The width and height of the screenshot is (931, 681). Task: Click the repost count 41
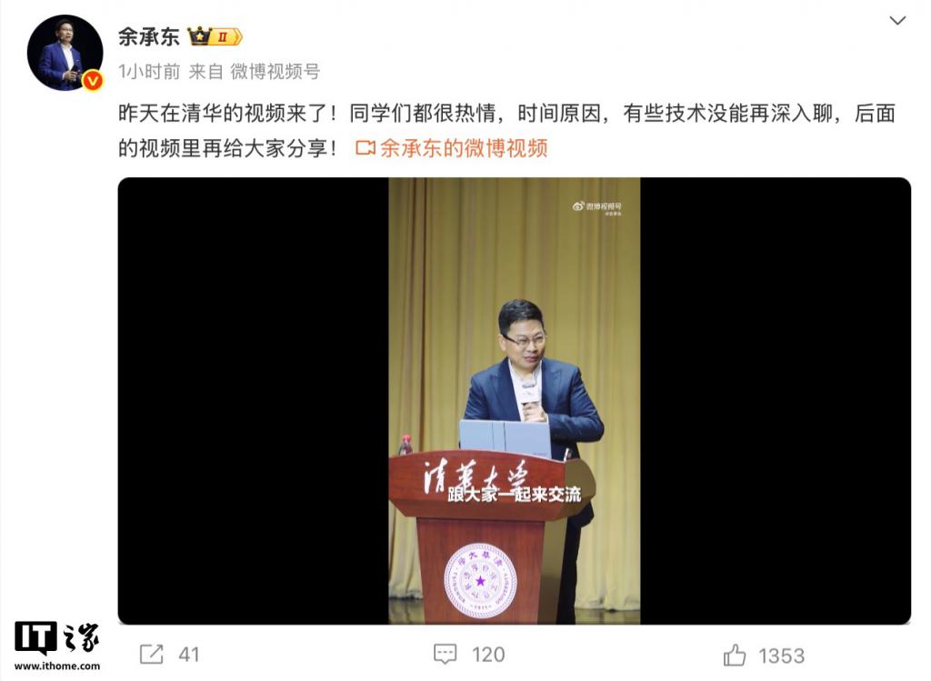(x=189, y=655)
